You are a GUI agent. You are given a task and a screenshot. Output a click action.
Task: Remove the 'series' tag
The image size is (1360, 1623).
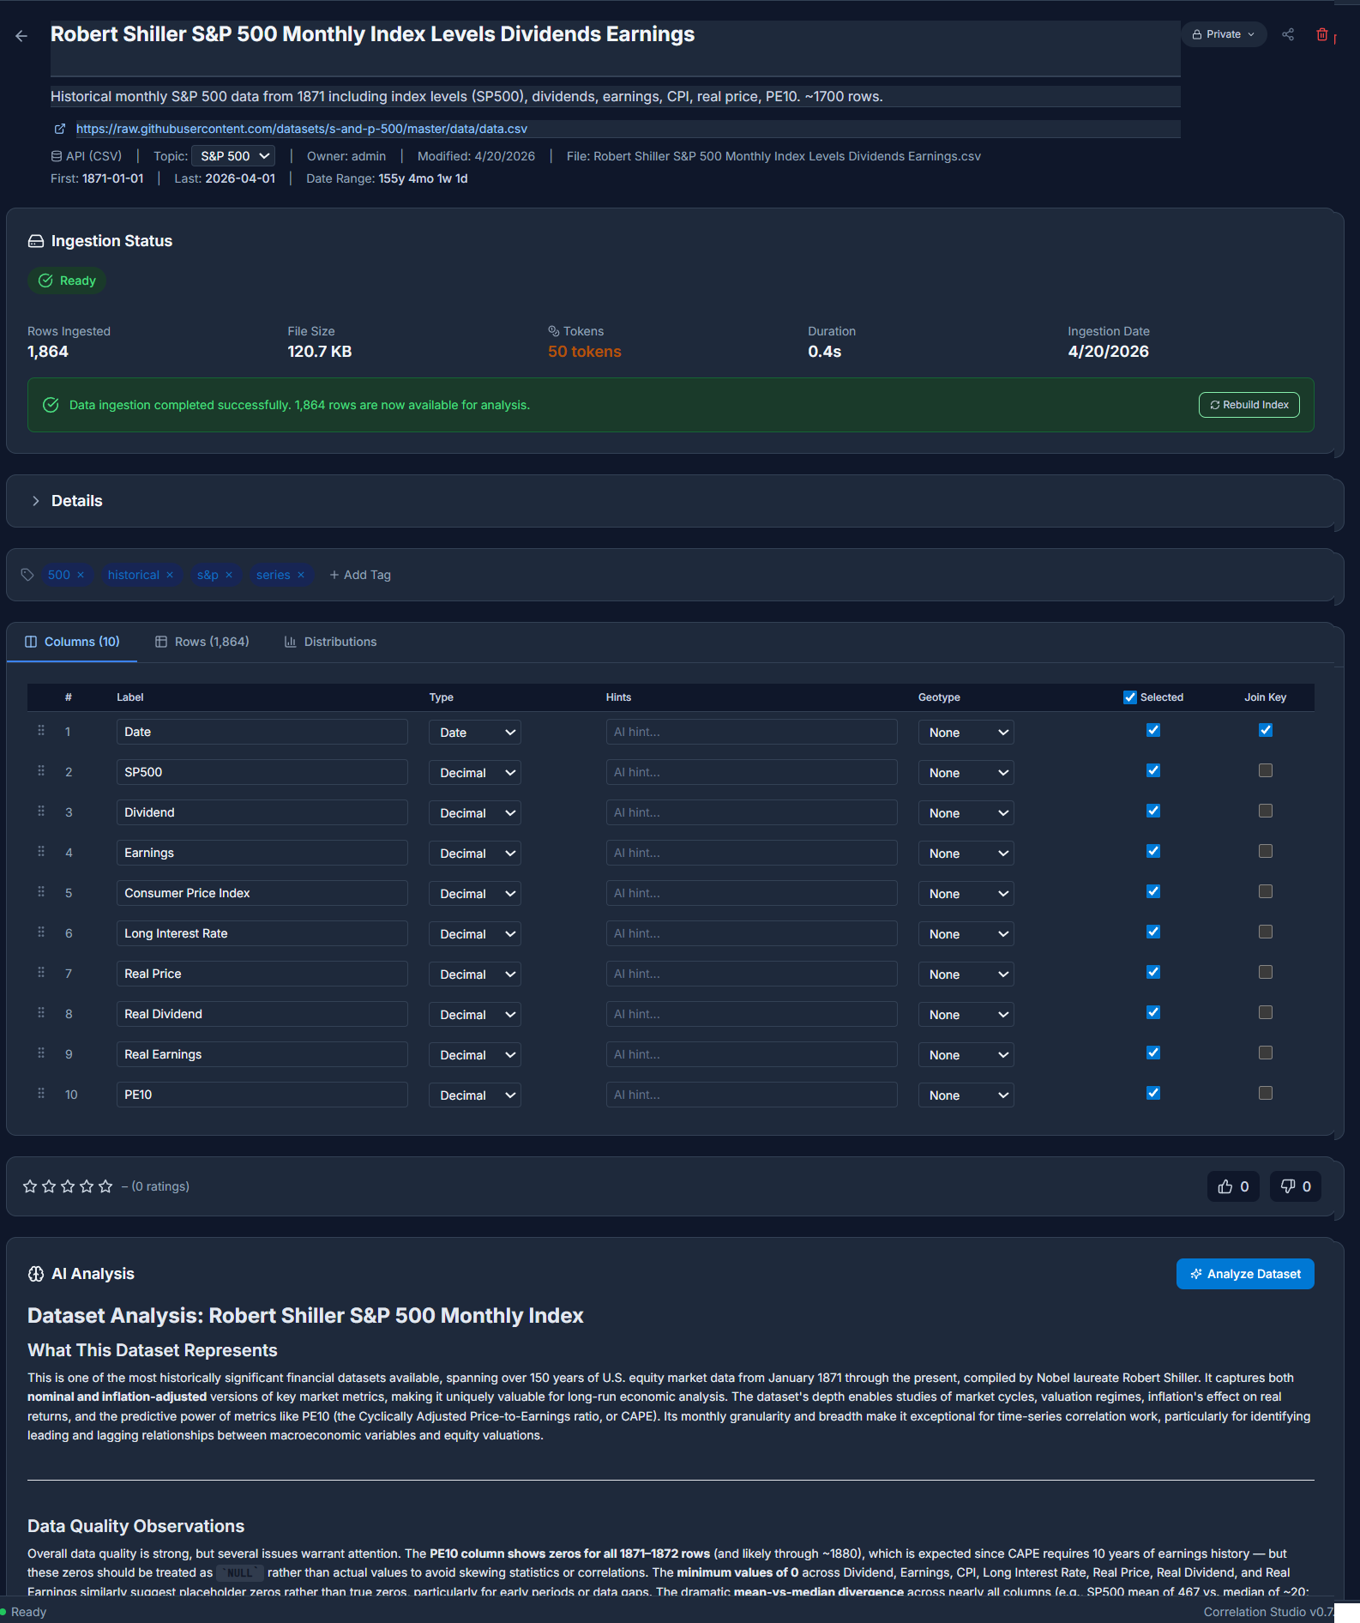[301, 576]
